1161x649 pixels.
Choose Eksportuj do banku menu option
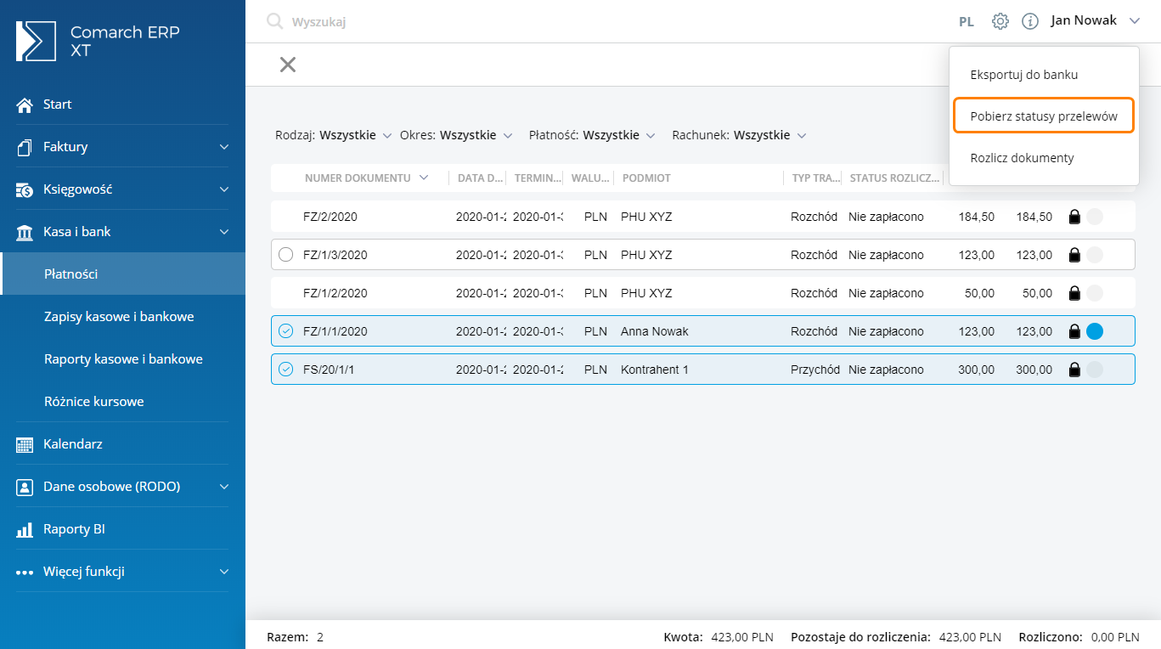[1023, 75]
